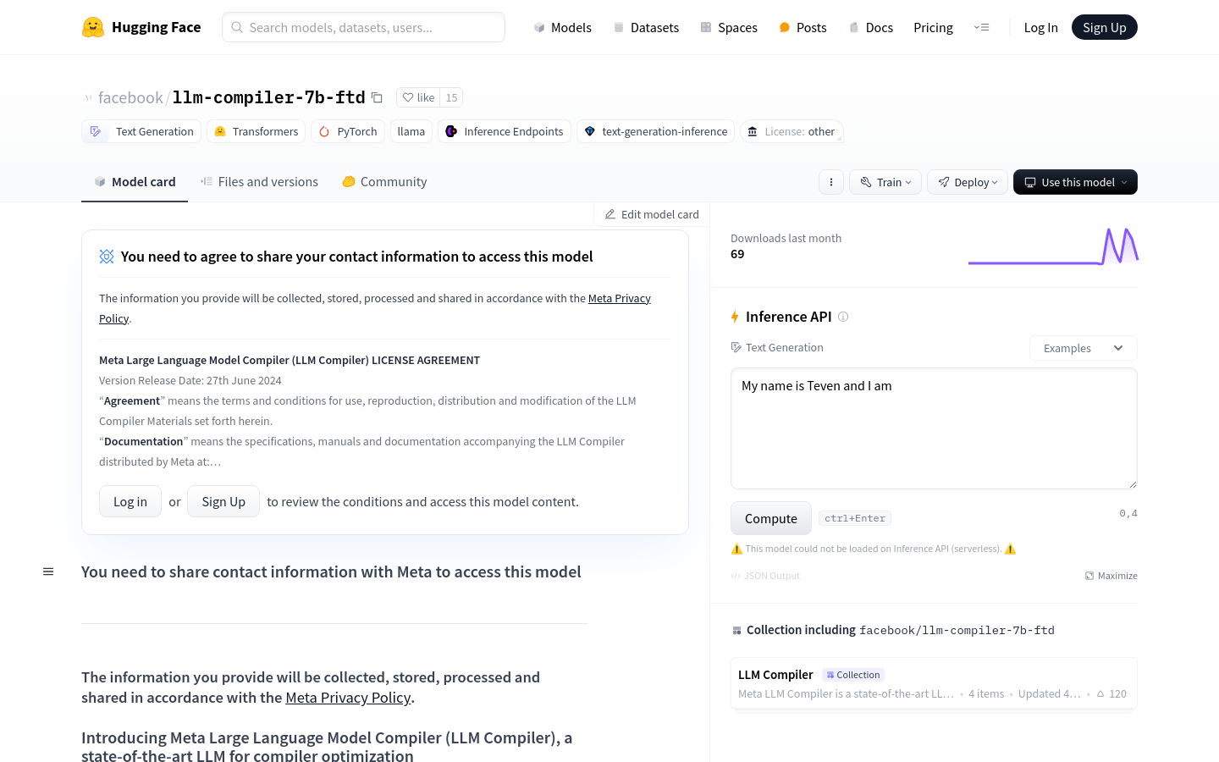Click the llama tag
The width and height of the screenshot is (1219, 762).
pyautogui.click(x=411, y=131)
